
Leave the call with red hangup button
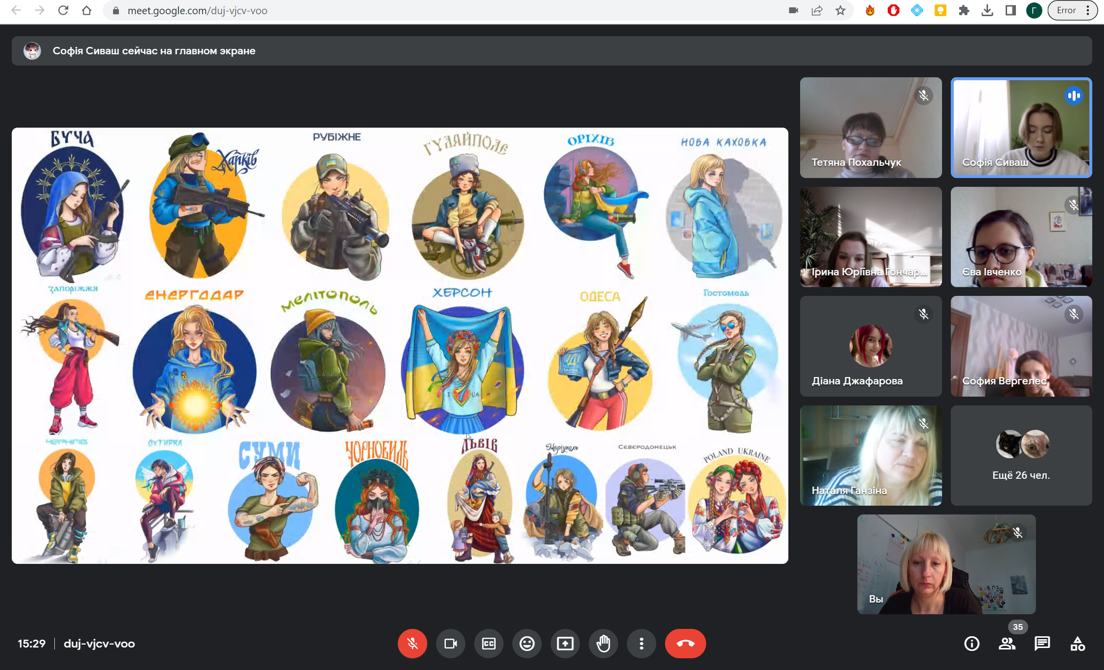(x=685, y=644)
